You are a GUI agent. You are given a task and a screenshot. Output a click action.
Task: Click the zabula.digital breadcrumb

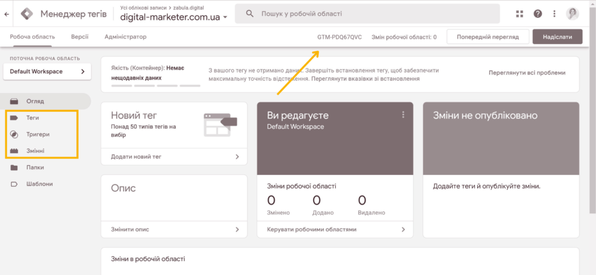[188, 7]
